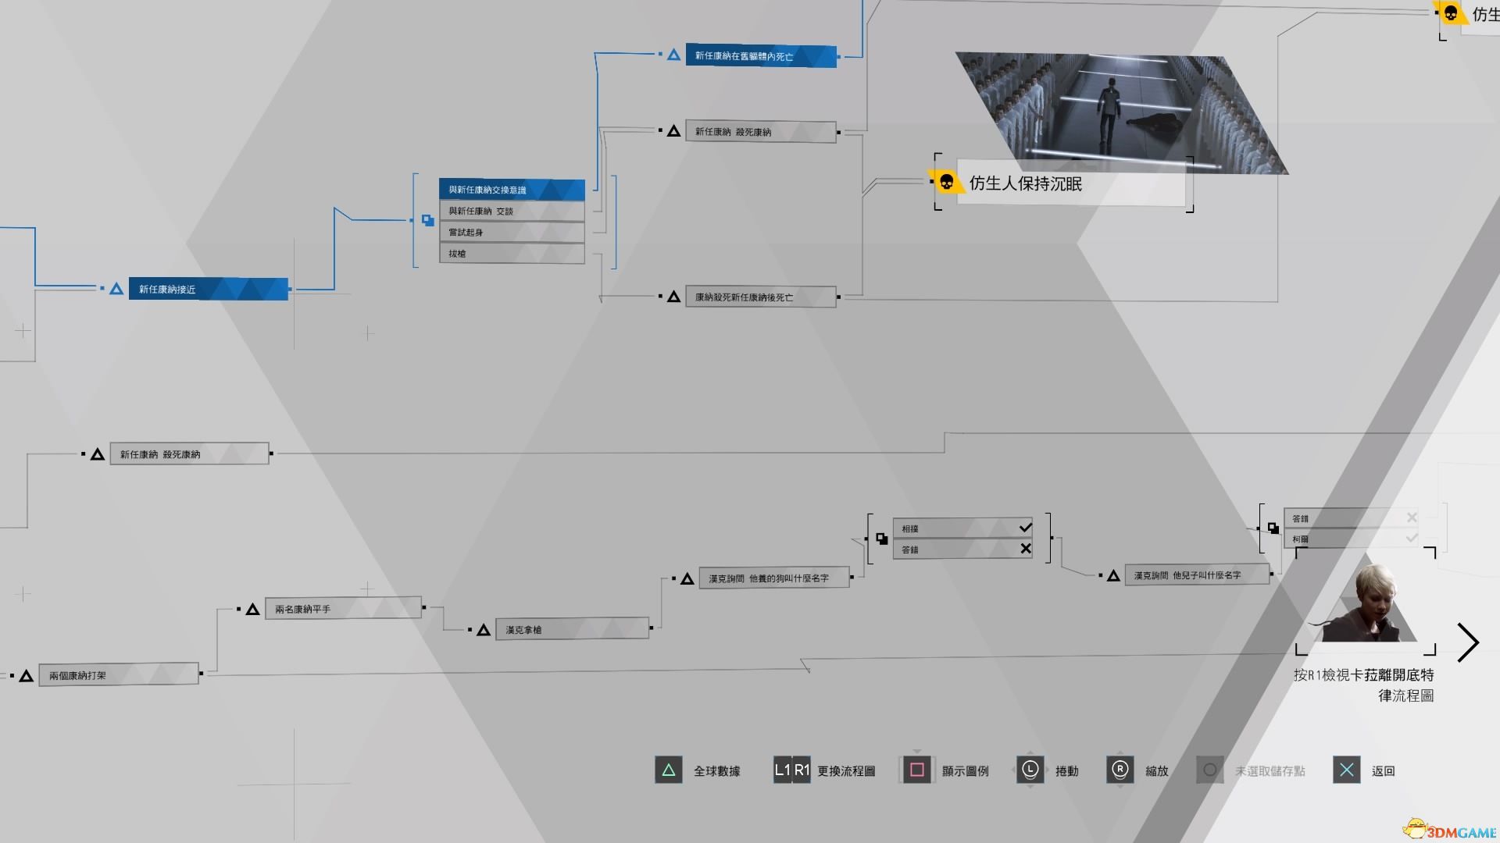Click the right chevron arrow to go to next flowchart

(x=1468, y=642)
